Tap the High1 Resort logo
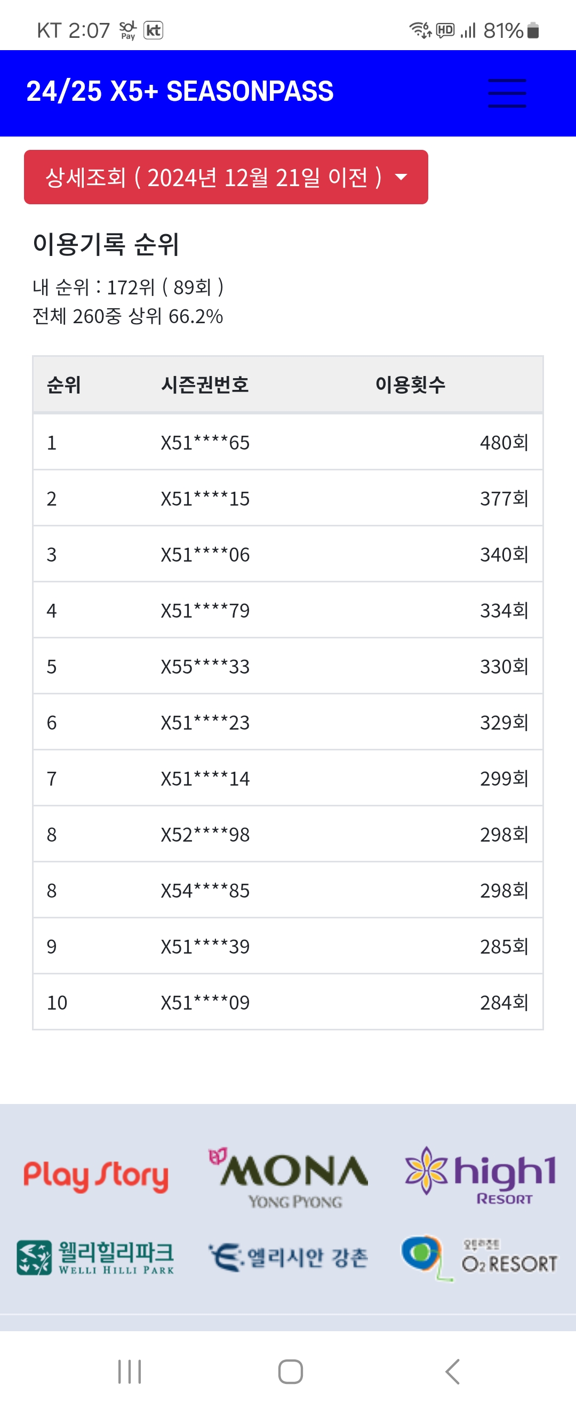Viewport: 576px width, 1408px height. [481, 1175]
